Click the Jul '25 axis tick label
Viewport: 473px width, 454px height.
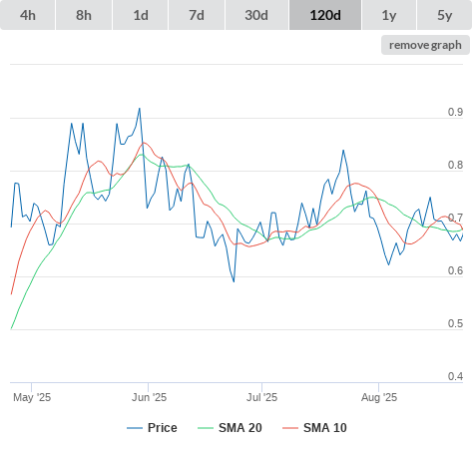(261, 397)
